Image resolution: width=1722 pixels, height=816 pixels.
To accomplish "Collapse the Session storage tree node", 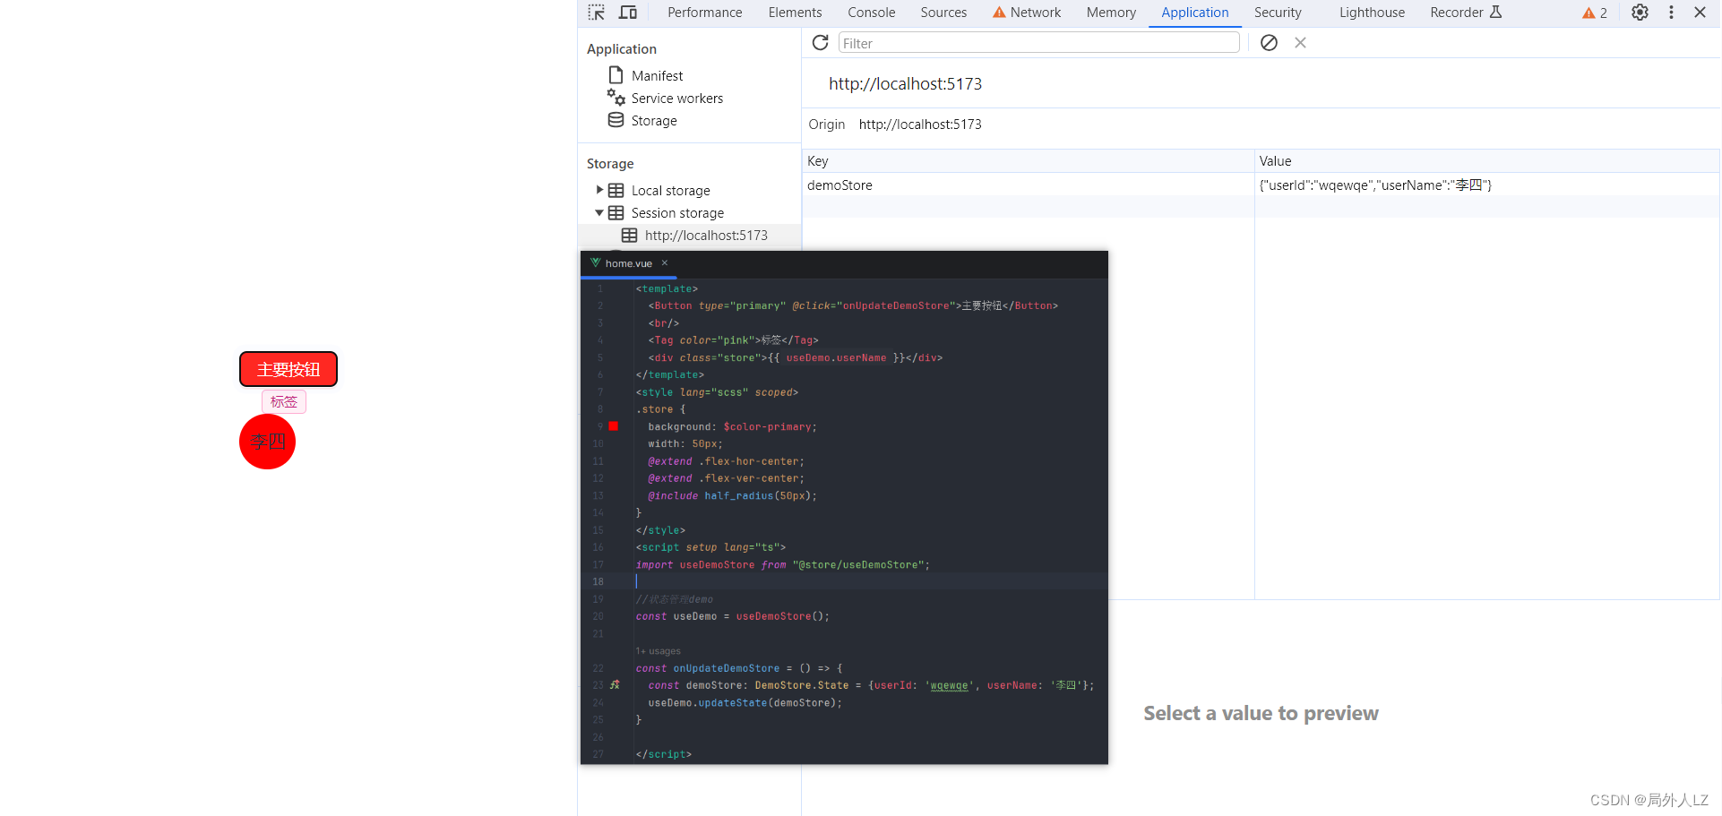I will [x=599, y=213].
